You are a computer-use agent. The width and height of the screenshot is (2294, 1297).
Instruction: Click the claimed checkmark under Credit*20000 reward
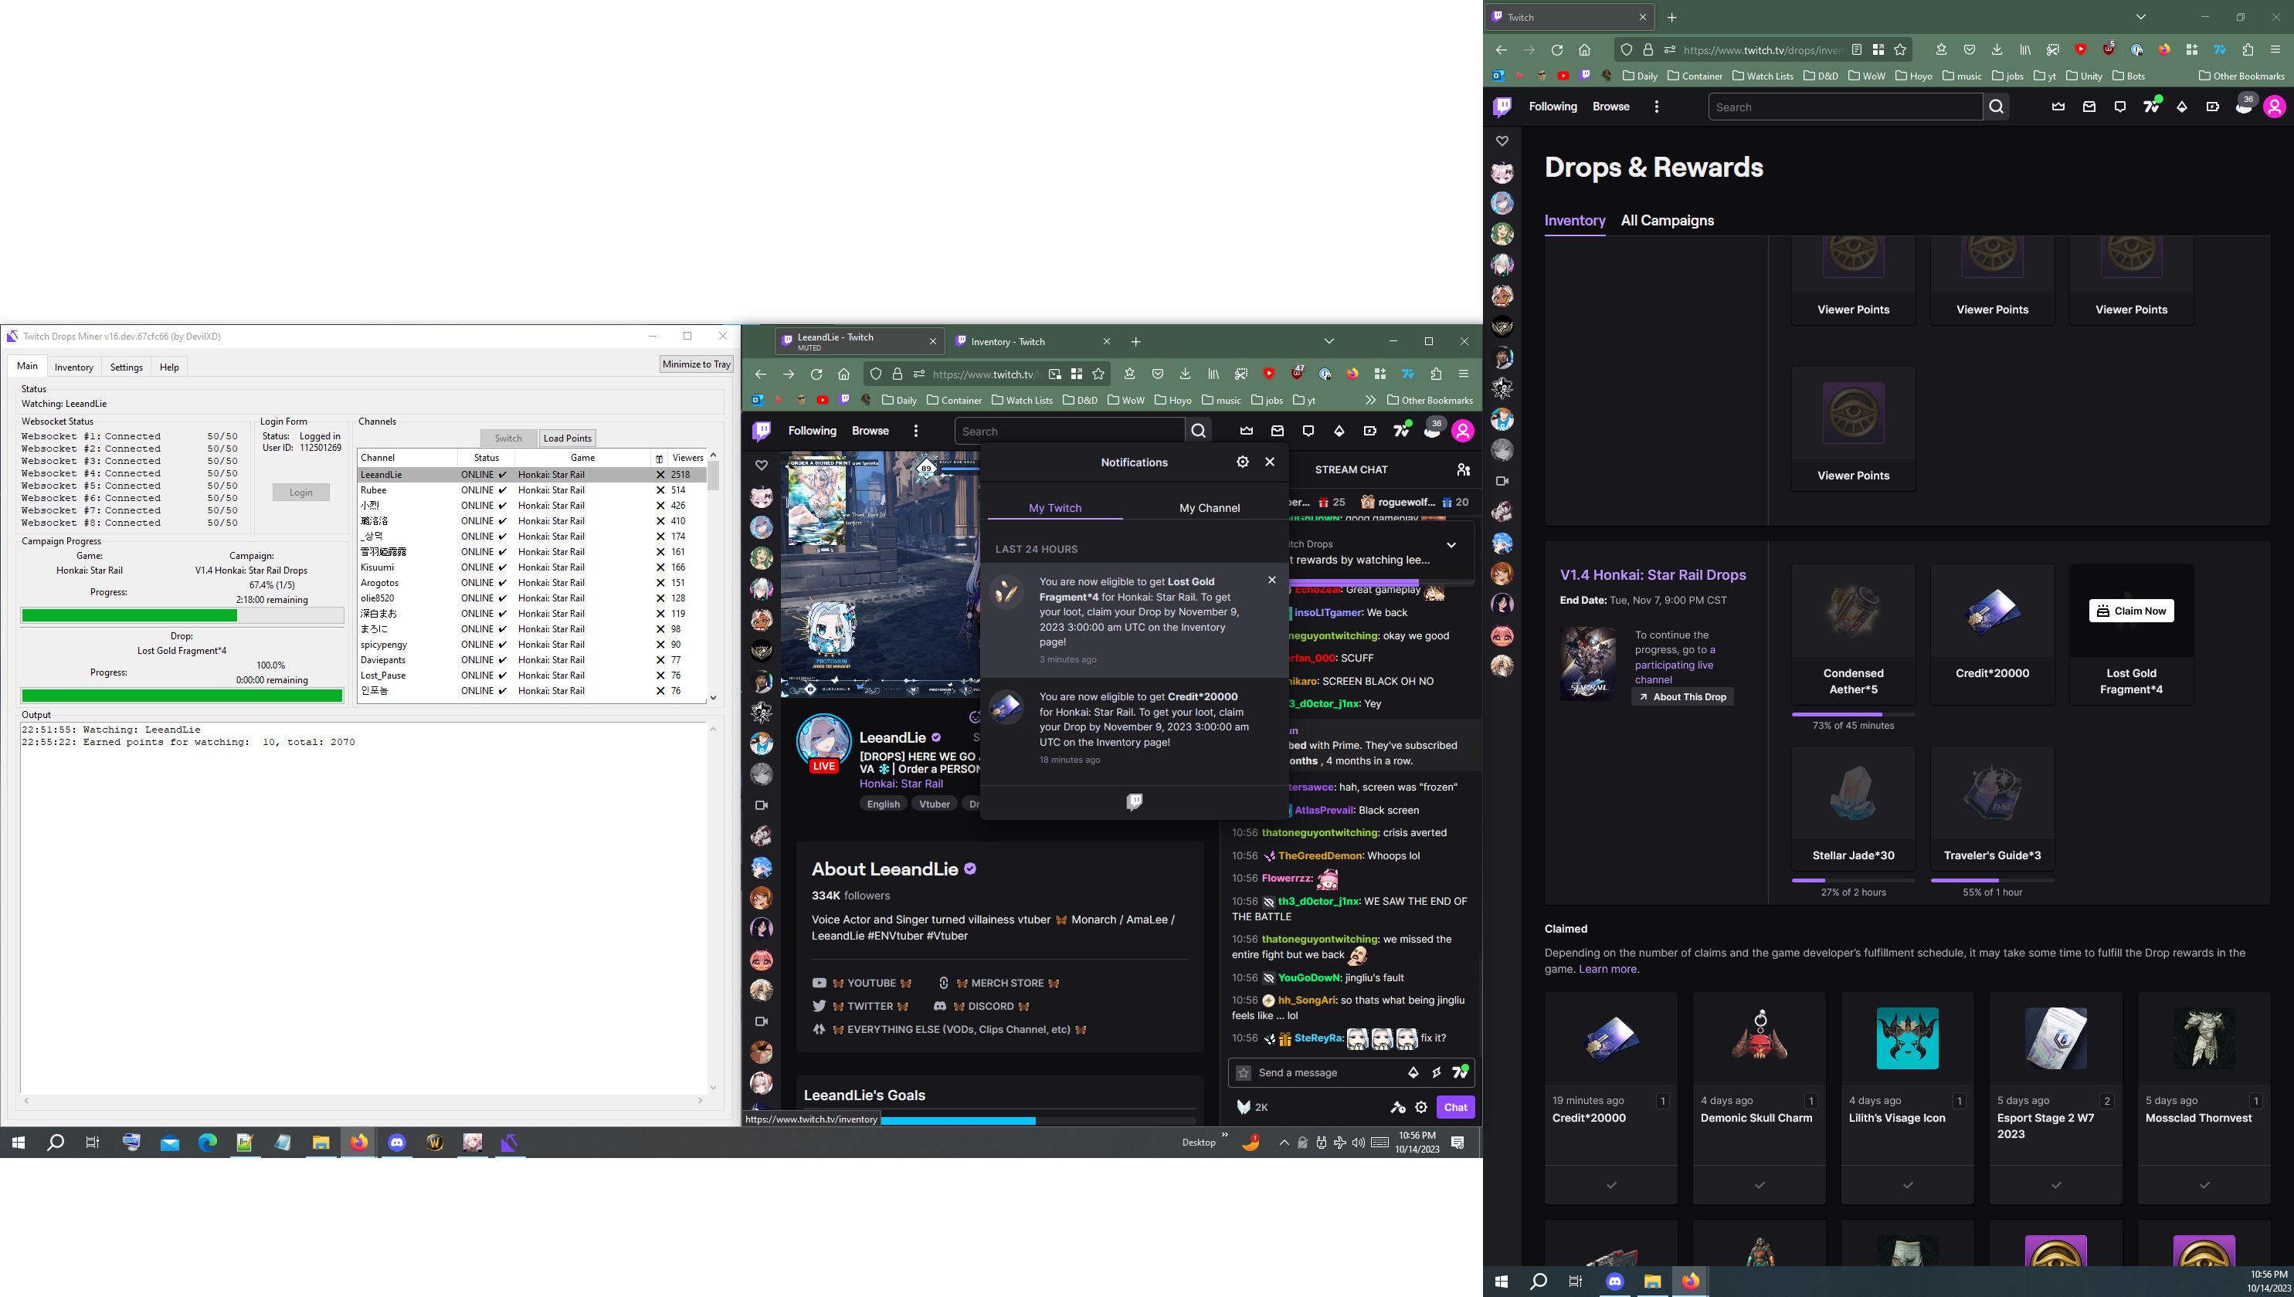pos(1611,1185)
